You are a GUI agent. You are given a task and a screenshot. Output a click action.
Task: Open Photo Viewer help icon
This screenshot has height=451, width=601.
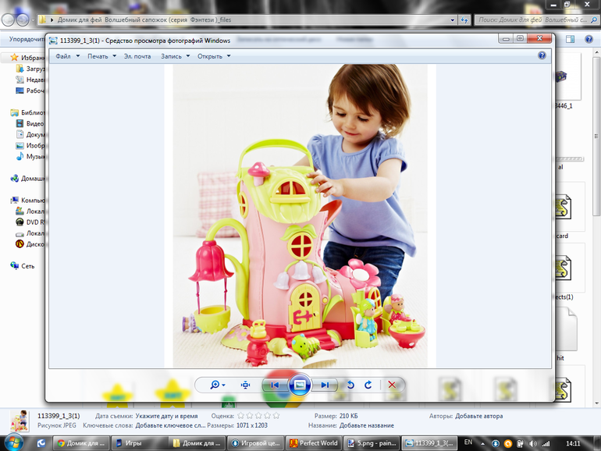[x=542, y=55]
